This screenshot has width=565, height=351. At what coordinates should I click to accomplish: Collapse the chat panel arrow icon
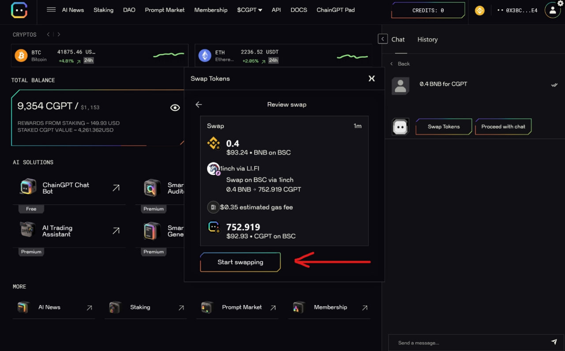click(383, 39)
